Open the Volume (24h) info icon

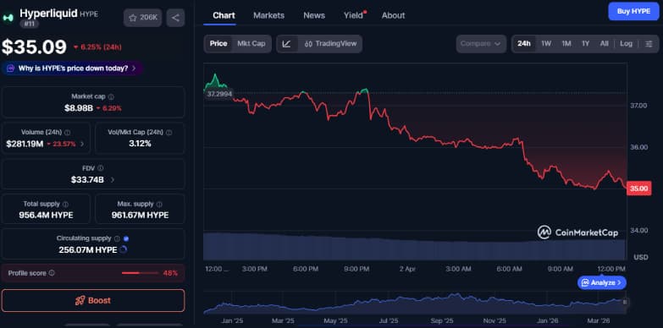67,133
